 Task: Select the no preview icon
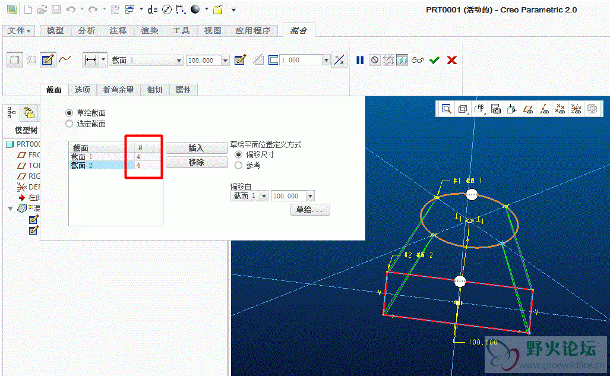[x=375, y=60]
